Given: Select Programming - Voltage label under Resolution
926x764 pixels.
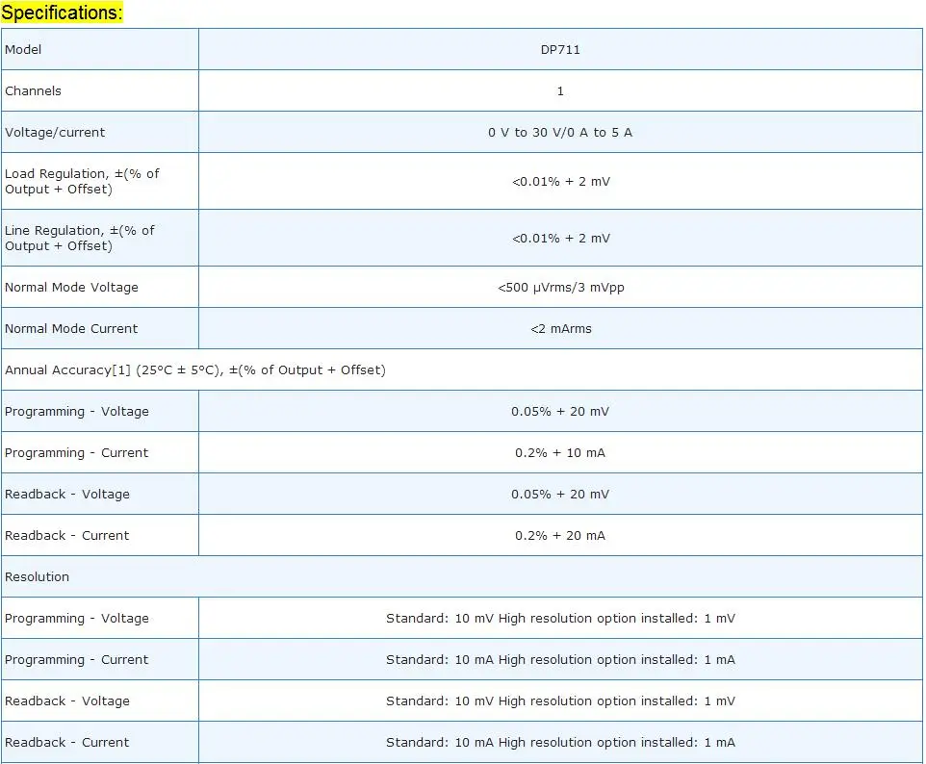Looking at the screenshot, I should click(77, 618).
